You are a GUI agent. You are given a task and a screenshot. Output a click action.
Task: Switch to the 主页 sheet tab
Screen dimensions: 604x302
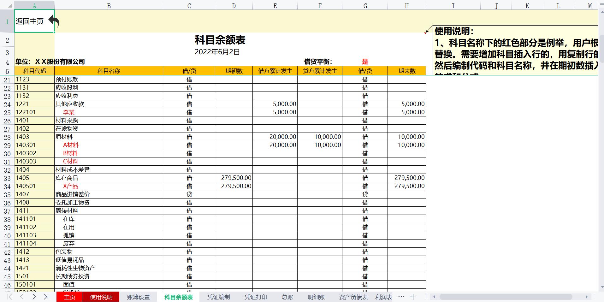coord(69,297)
